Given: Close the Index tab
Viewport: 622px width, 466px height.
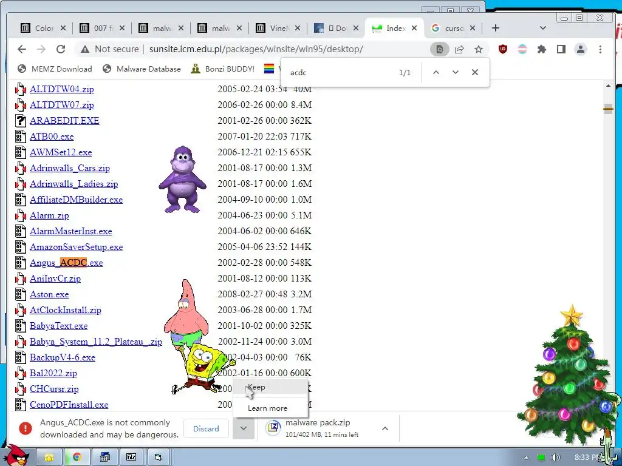Looking at the screenshot, I should 414,28.
